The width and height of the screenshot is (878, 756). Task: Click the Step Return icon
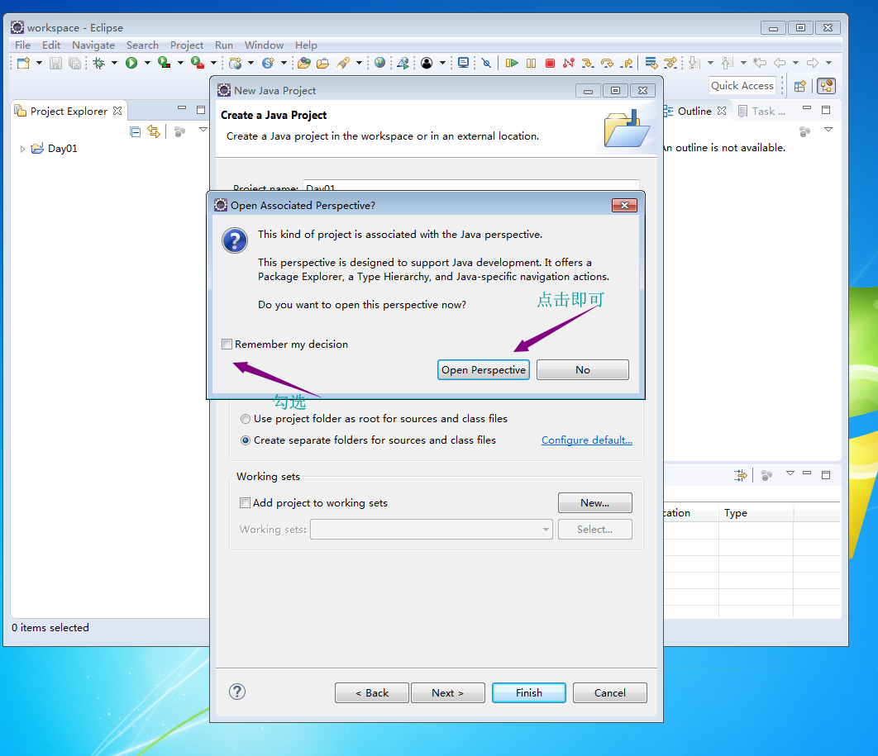click(627, 64)
